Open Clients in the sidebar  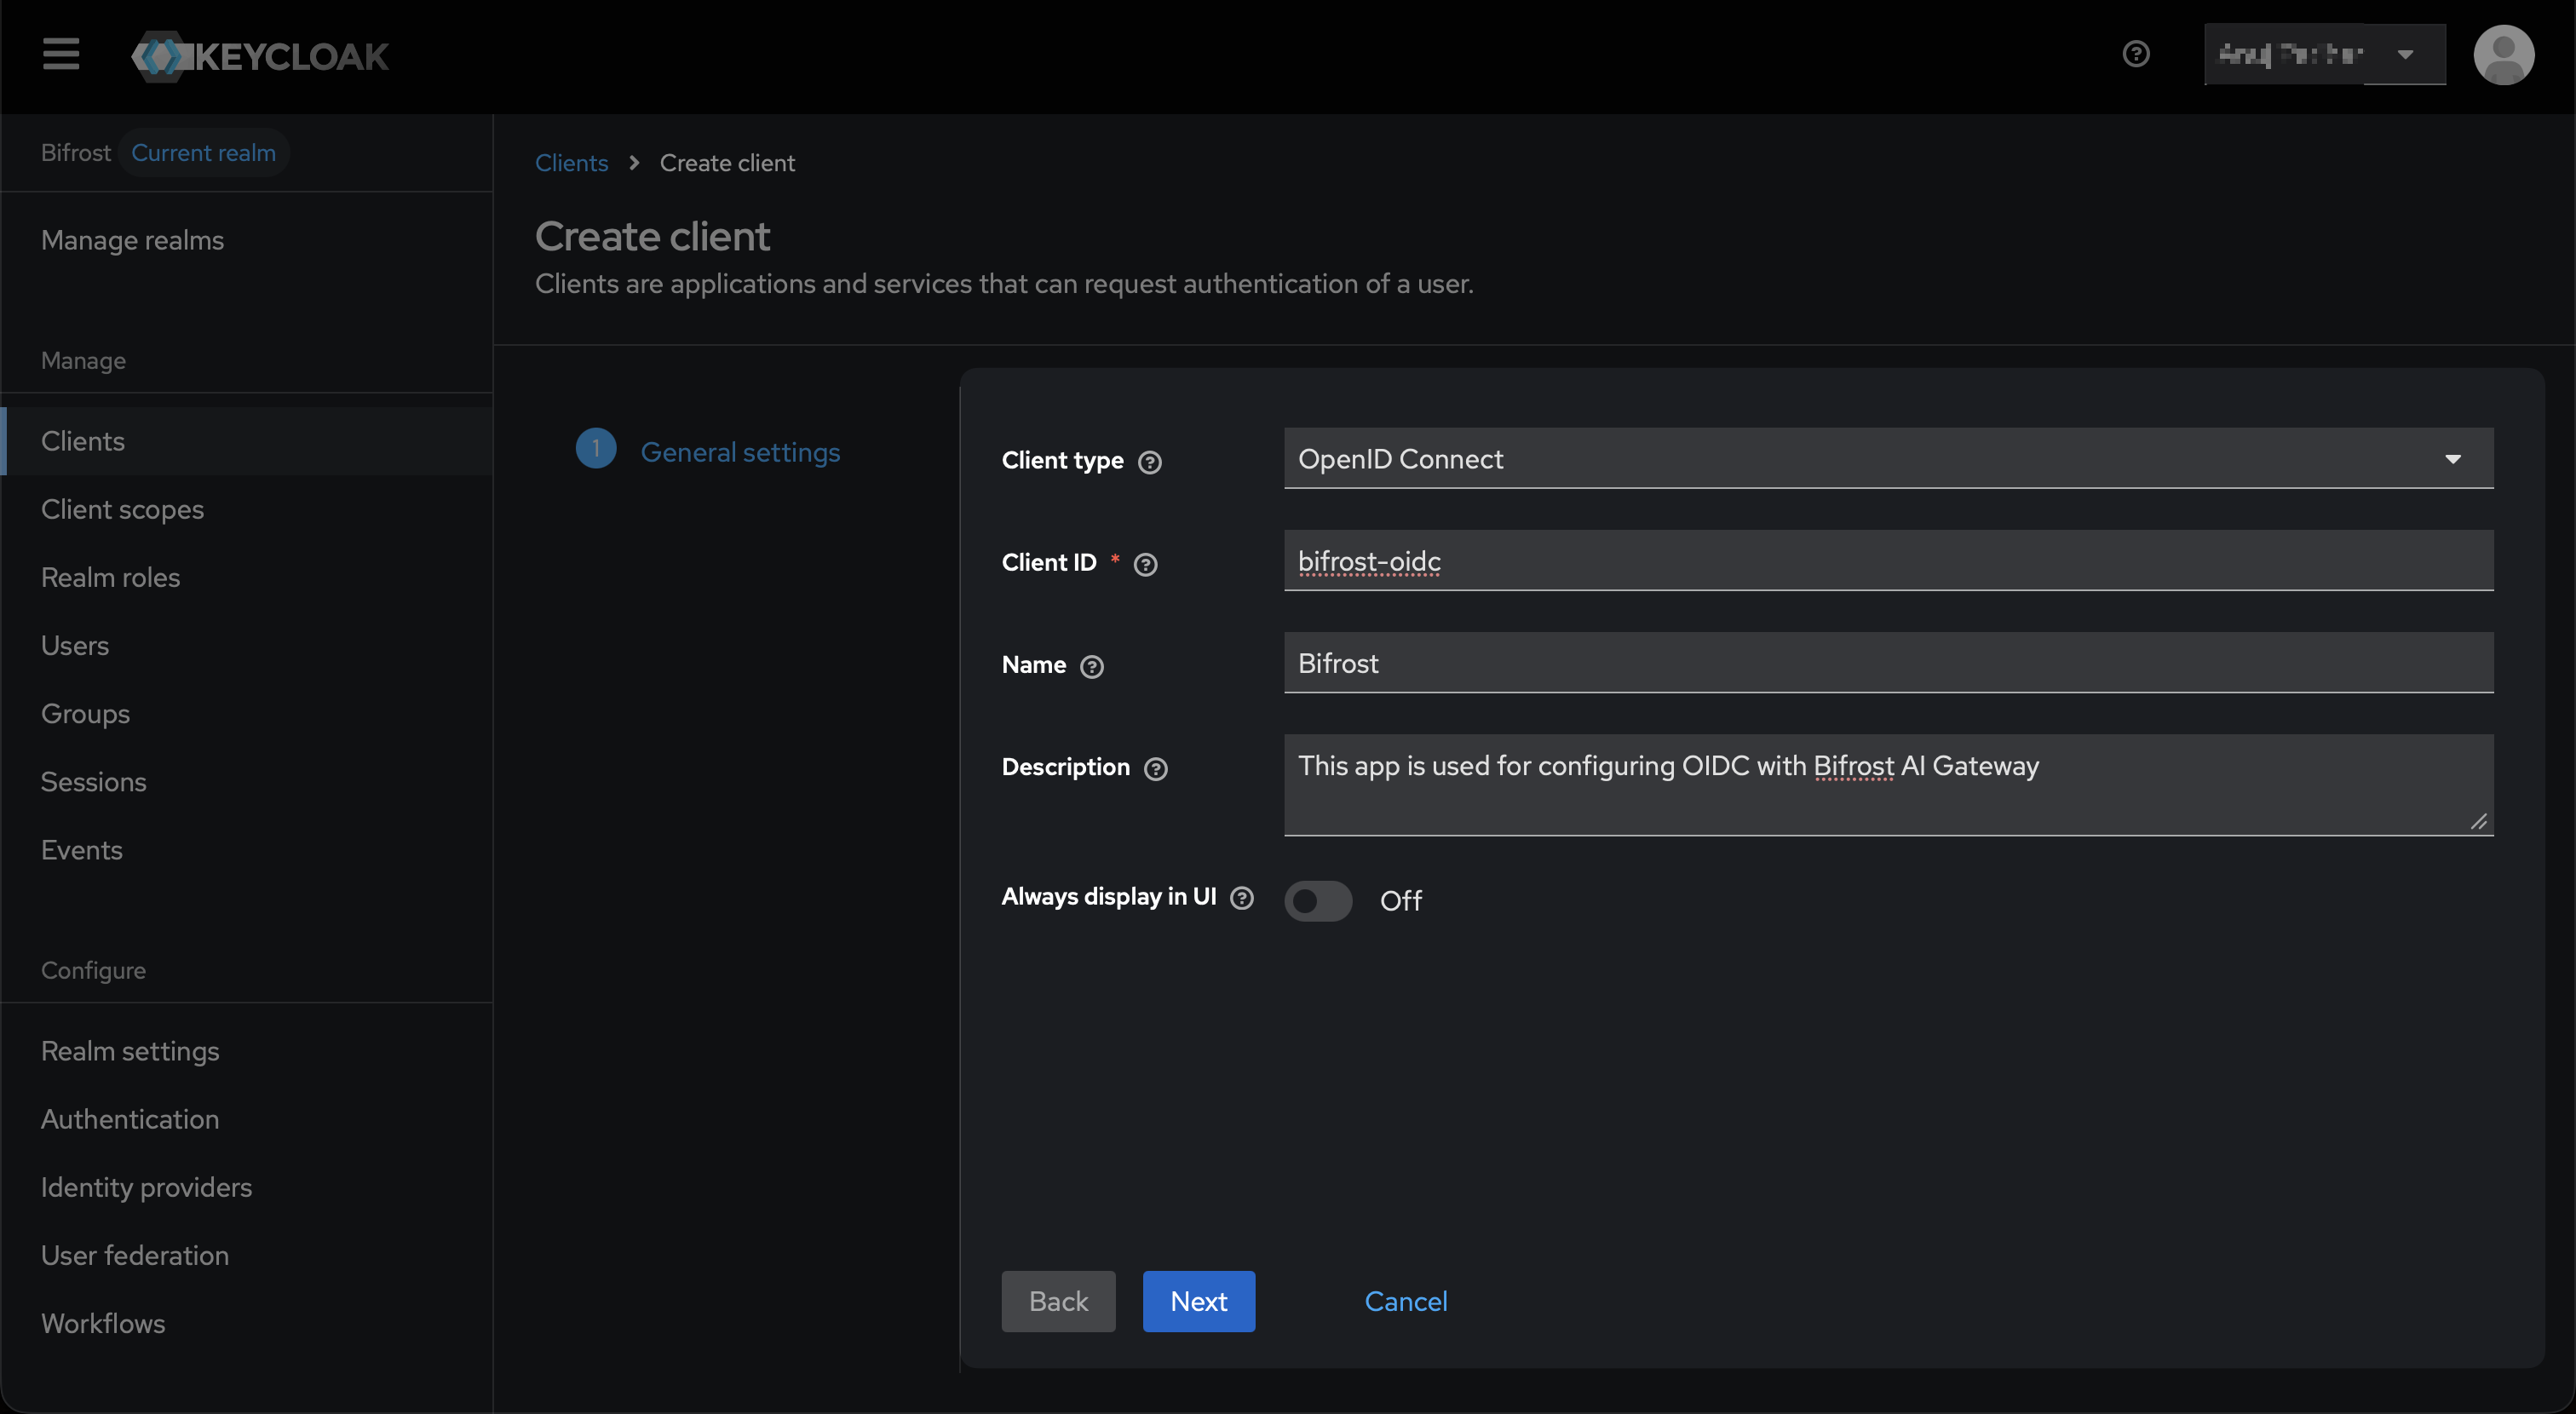coord(246,441)
